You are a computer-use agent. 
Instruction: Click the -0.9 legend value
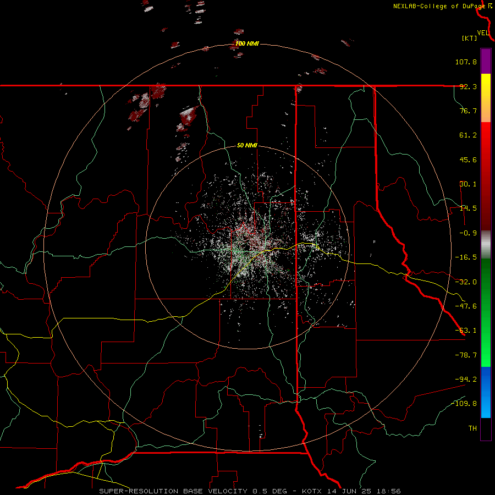(x=468, y=233)
